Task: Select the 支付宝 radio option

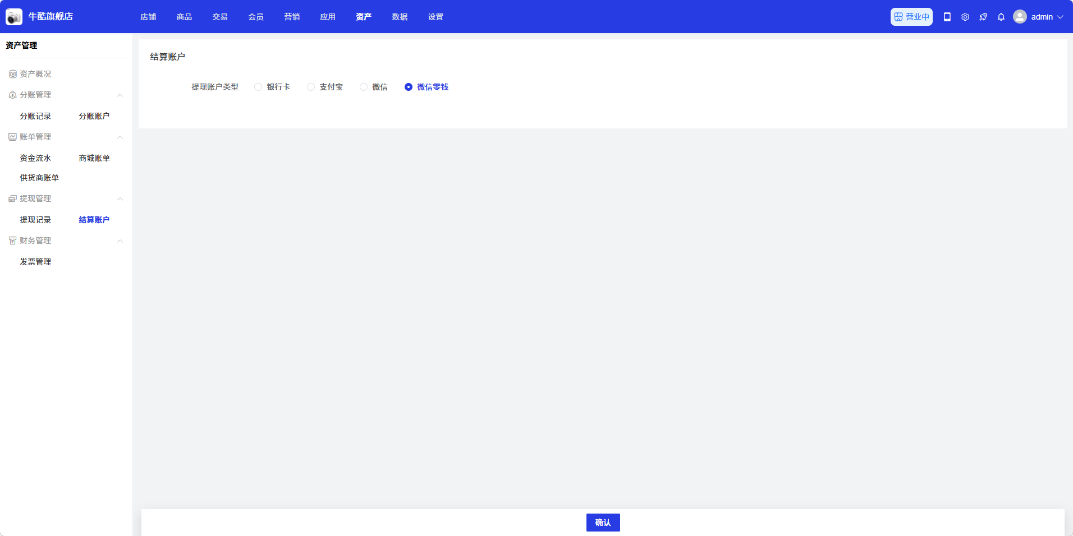Action: pos(325,87)
